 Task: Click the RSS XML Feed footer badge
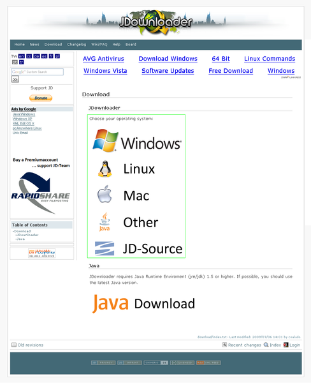tap(208, 363)
